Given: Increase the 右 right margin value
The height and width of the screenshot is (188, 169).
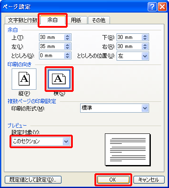Looking at the screenshot, I should [145, 45].
